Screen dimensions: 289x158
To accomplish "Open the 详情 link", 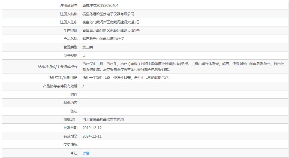I will coord(86,153).
